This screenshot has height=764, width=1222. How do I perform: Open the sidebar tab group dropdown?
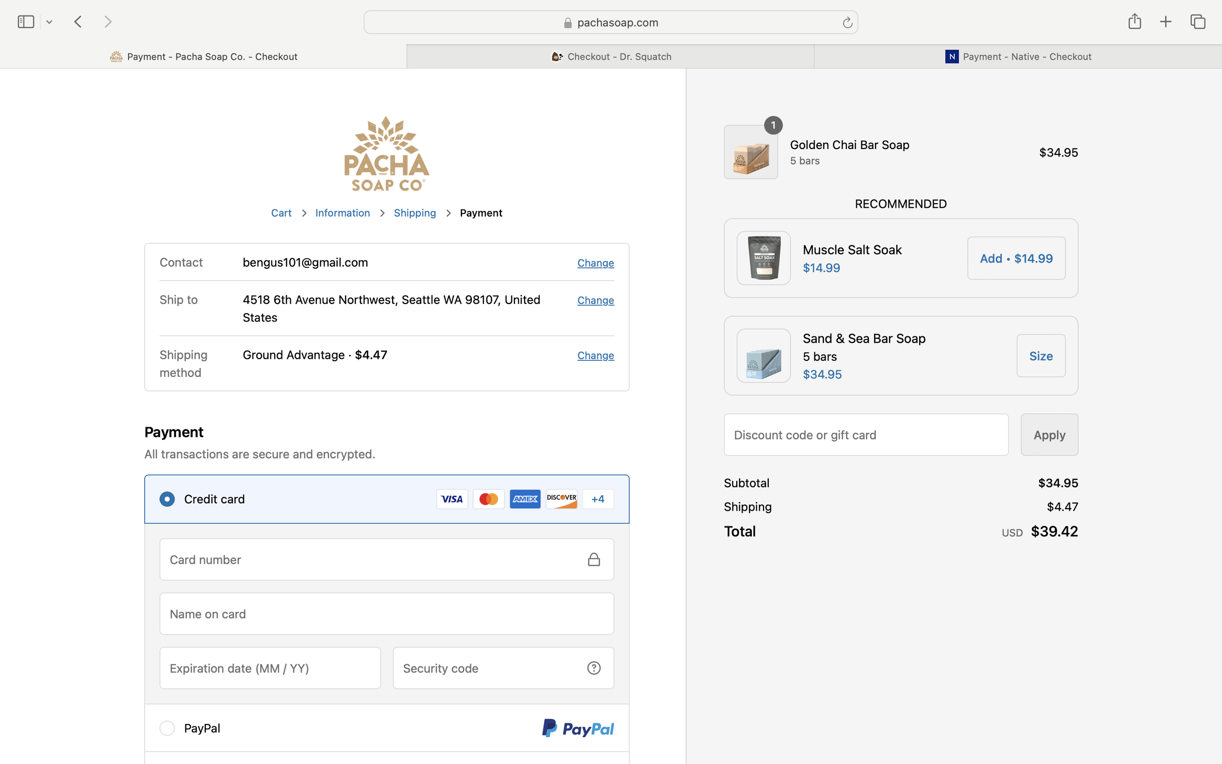[49, 21]
